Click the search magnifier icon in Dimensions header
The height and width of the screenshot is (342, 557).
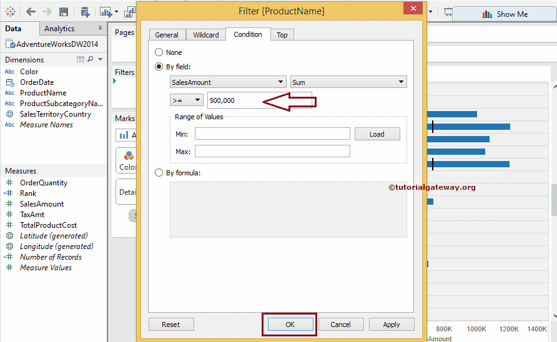click(91, 59)
